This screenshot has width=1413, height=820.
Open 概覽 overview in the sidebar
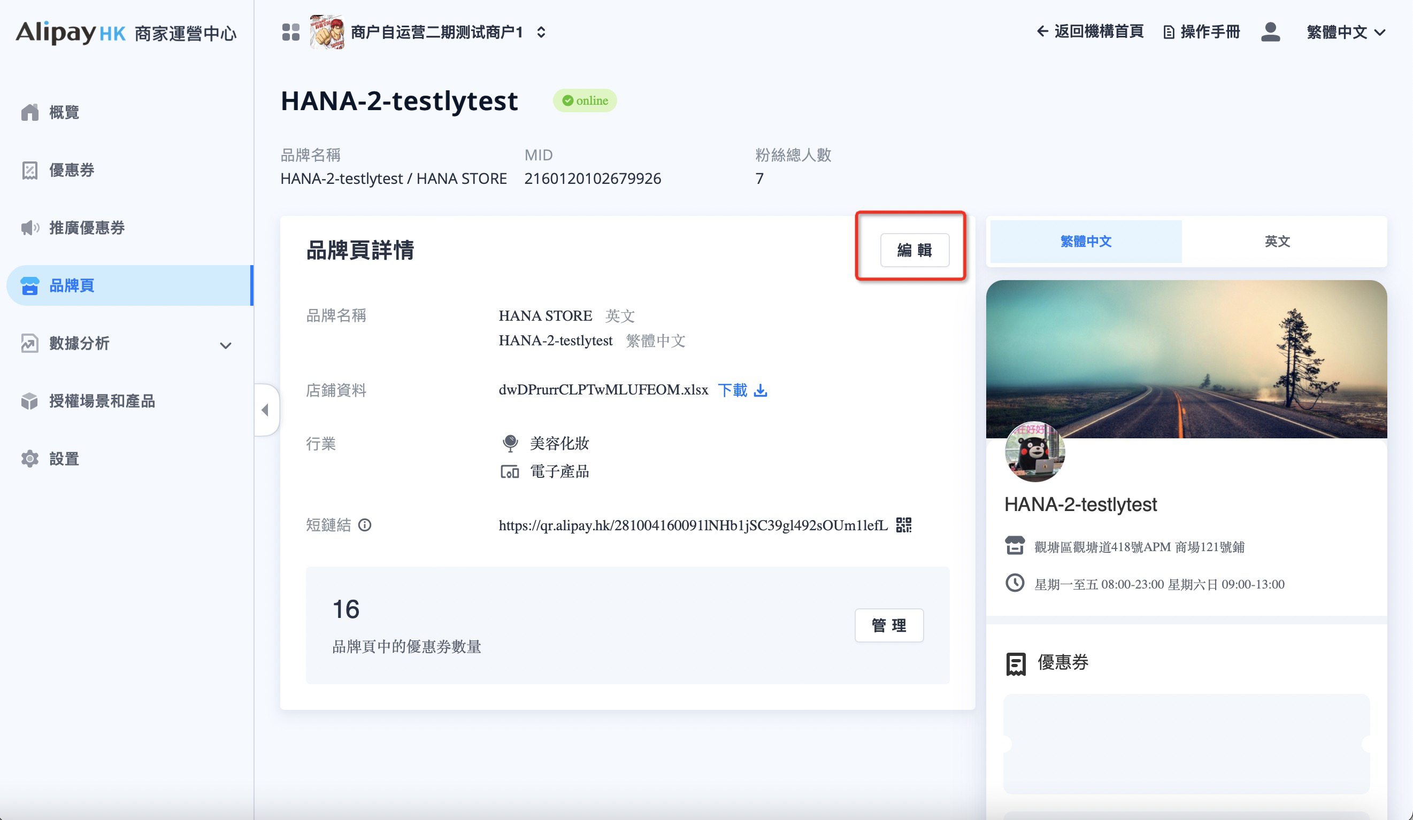(x=64, y=112)
